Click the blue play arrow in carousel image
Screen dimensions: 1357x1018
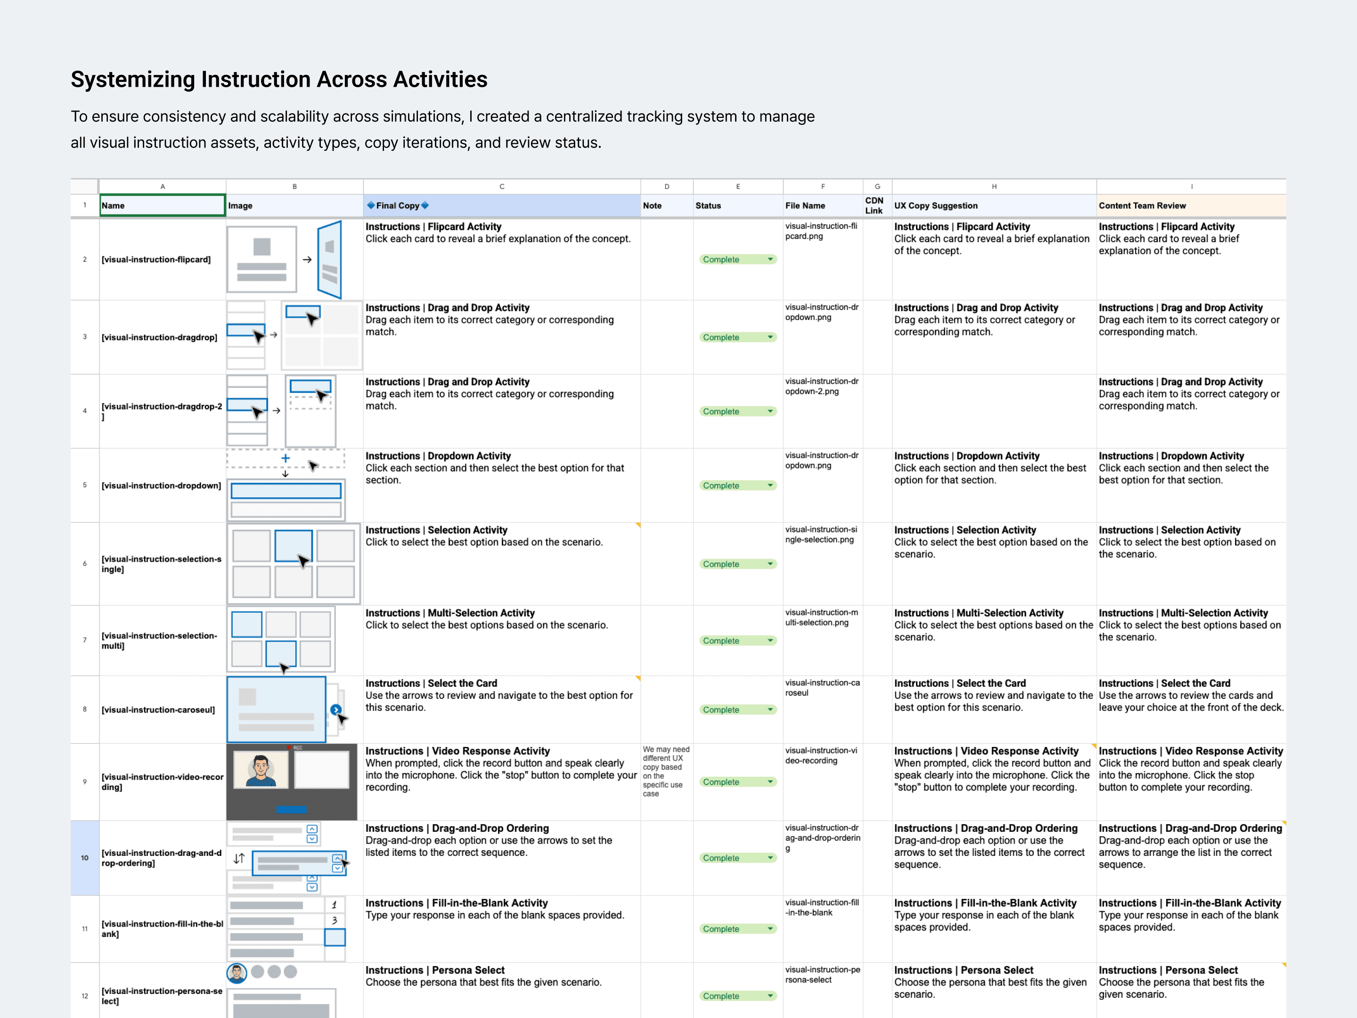[x=335, y=710]
